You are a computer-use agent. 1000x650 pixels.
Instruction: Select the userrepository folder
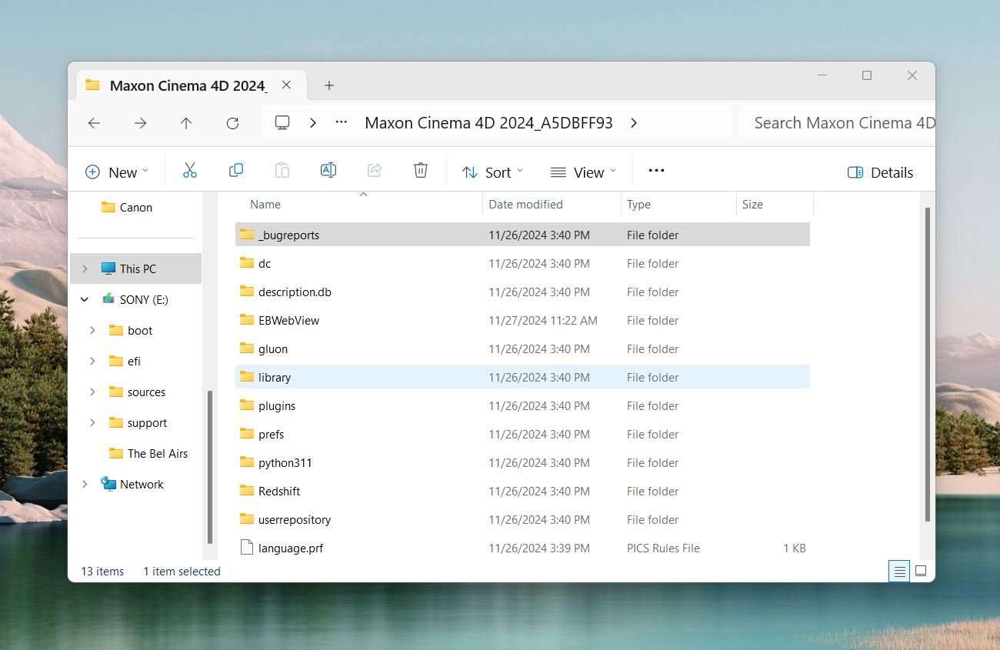[522, 519]
